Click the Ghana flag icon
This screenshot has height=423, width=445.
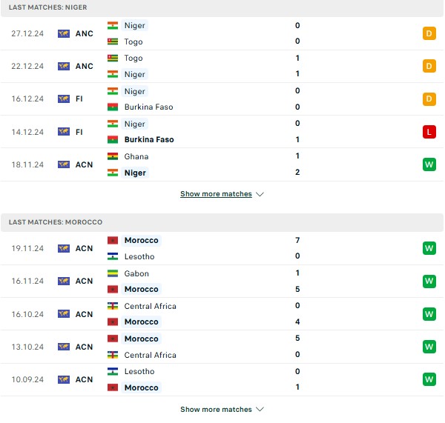pyautogui.click(x=113, y=156)
